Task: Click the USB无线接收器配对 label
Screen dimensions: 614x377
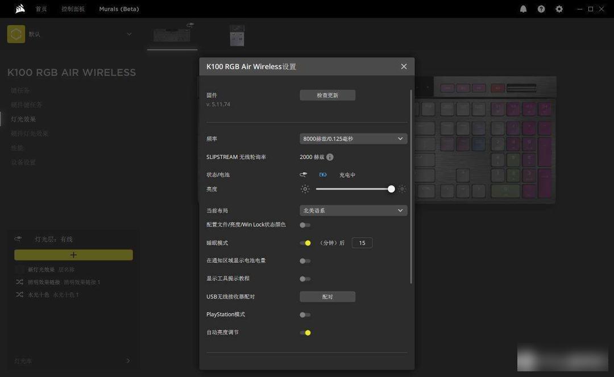Action: pyautogui.click(x=230, y=297)
